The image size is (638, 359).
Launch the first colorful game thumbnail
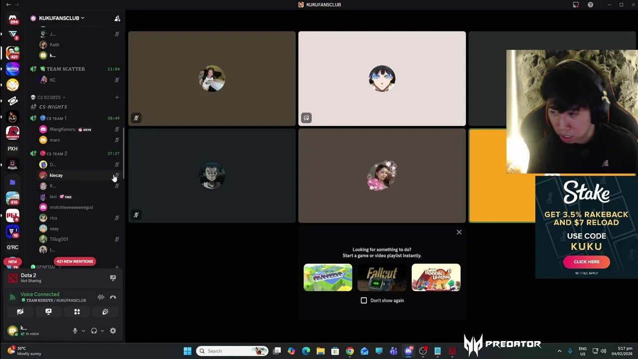coord(328,278)
